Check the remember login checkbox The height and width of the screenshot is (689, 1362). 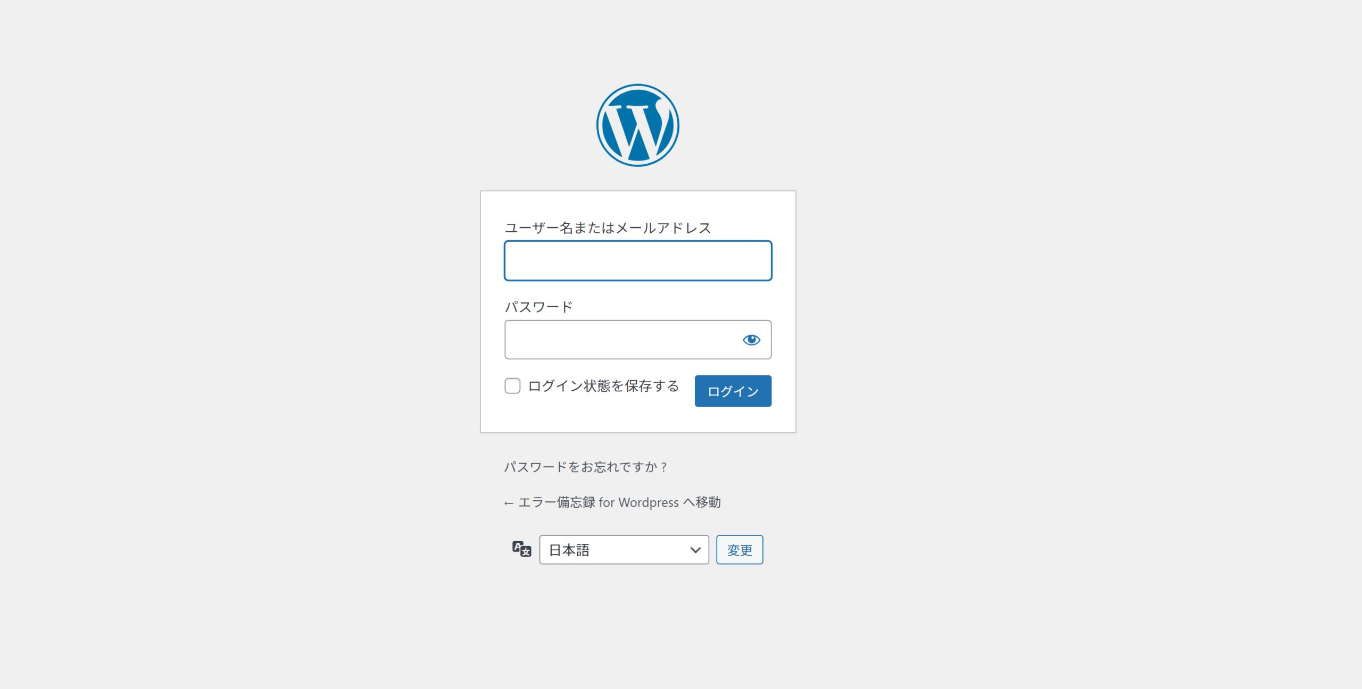tap(512, 386)
